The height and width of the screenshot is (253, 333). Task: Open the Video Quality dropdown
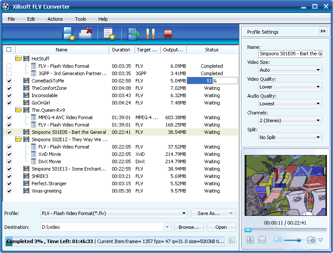coord(290,87)
